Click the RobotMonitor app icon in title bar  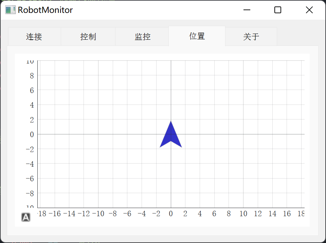[11, 10]
